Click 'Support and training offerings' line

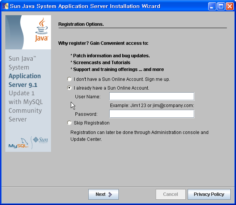pyautogui.click(x=117, y=69)
